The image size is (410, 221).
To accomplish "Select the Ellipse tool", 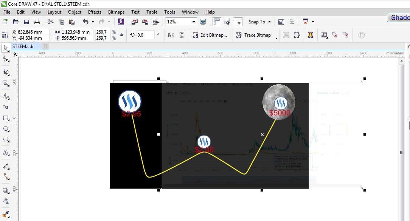I will (6, 129).
